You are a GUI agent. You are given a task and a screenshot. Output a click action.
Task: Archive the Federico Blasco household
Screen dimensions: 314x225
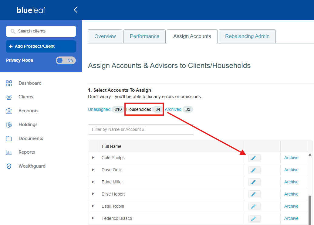coord(291,218)
